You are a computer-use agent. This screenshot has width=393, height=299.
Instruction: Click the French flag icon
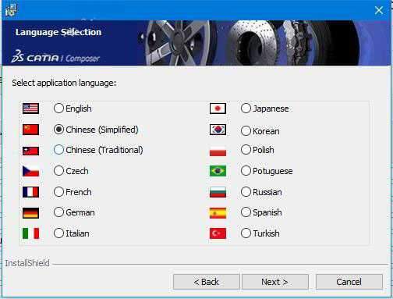[30, 192]
